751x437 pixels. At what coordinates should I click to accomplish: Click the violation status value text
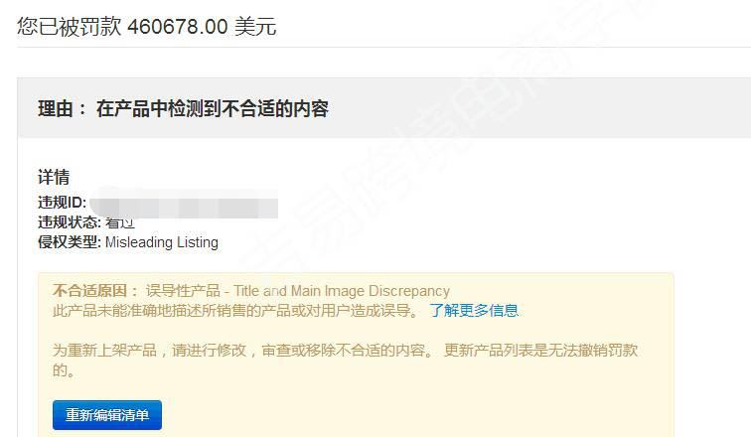click(x=120, y=222)
